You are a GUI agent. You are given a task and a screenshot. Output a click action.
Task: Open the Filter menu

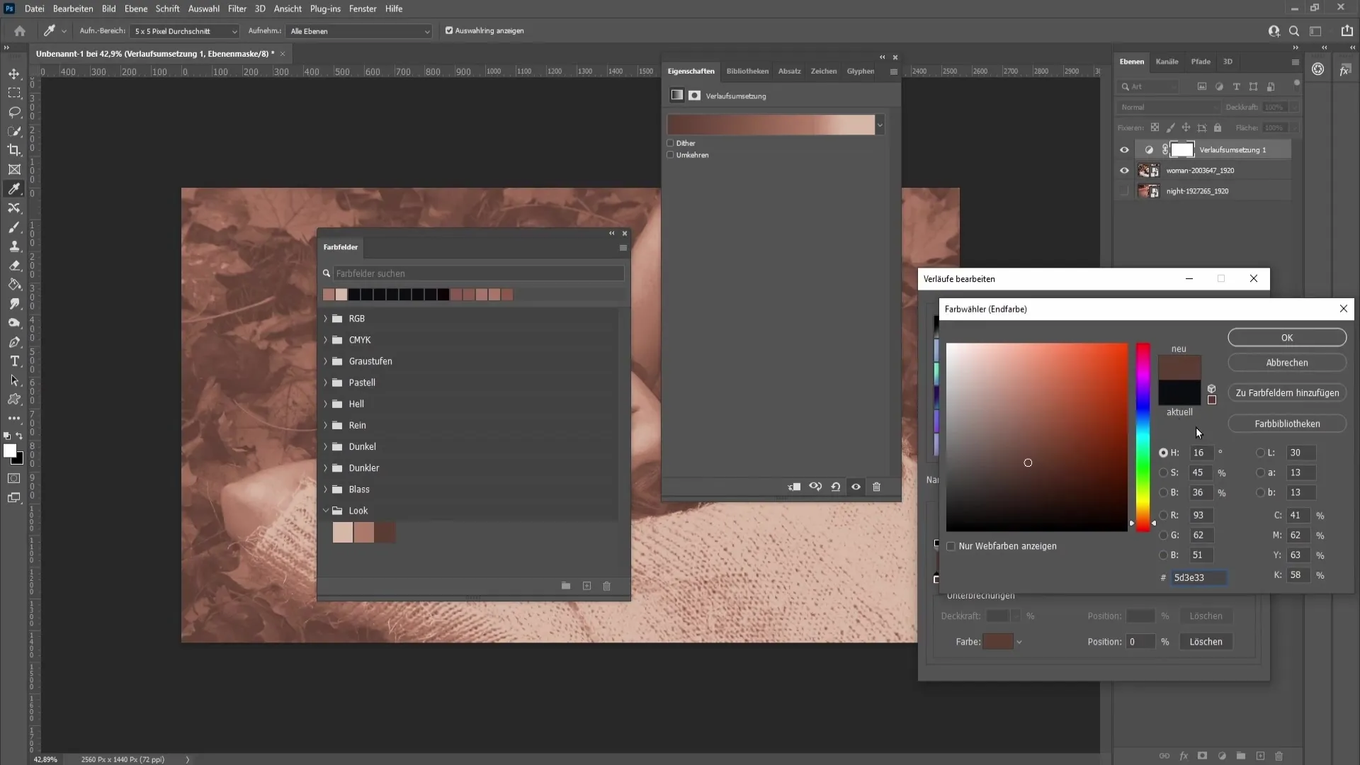pos(237,8)
